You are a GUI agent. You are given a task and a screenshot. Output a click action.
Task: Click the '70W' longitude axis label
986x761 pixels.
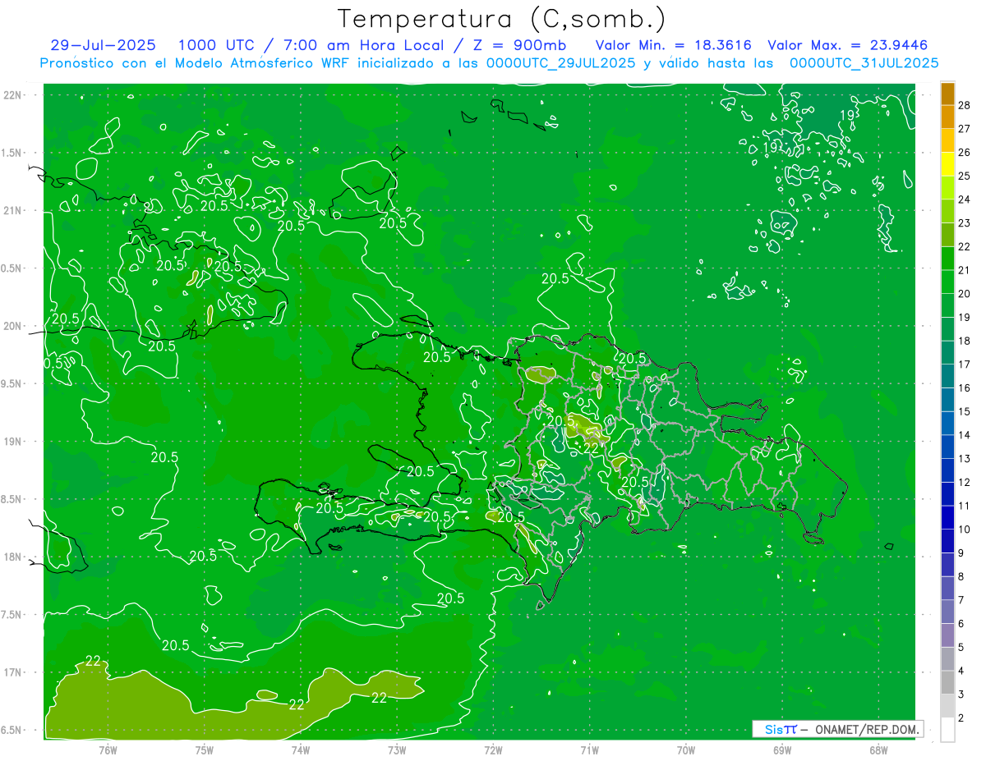coord(686,749)
